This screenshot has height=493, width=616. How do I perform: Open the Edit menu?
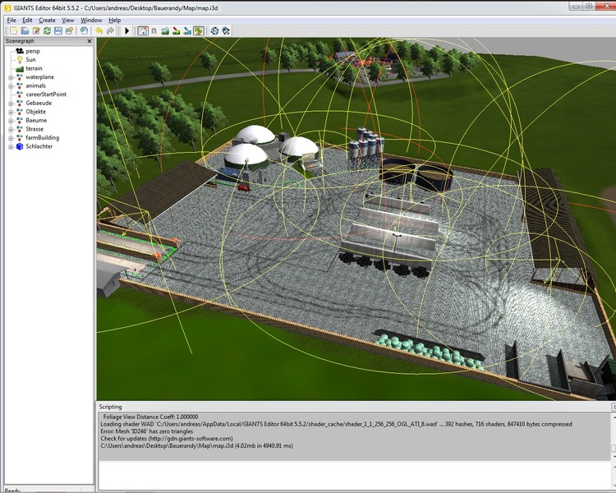(x=27, y=20)
